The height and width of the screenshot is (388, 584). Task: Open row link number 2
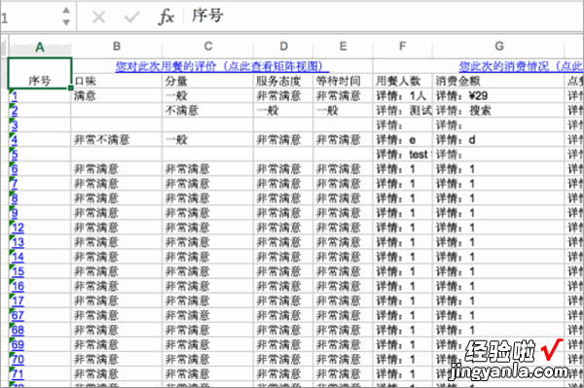pos(15,111)
